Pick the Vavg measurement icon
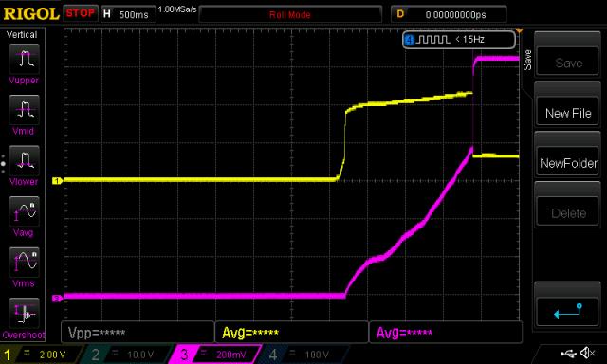 [24, 211]
